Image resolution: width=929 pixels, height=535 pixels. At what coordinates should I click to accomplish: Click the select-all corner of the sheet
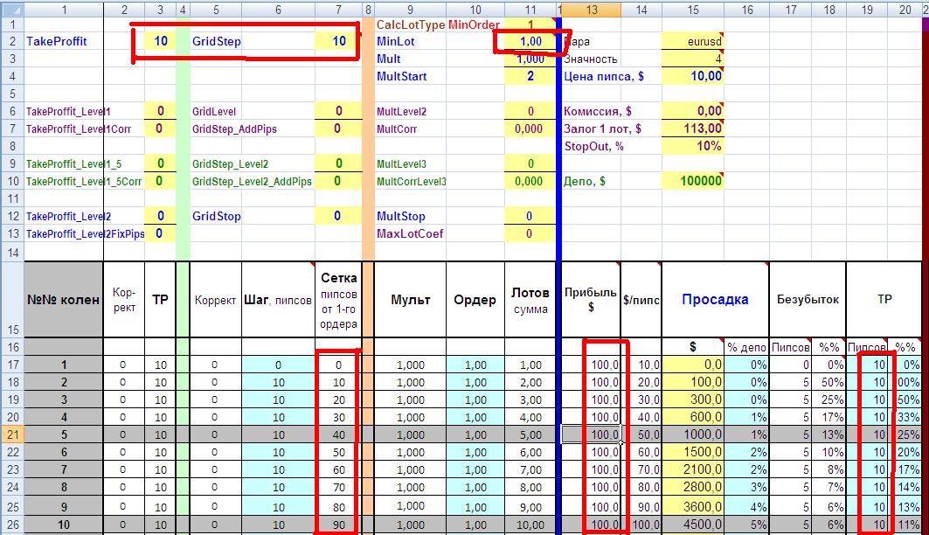coord(12,9)
